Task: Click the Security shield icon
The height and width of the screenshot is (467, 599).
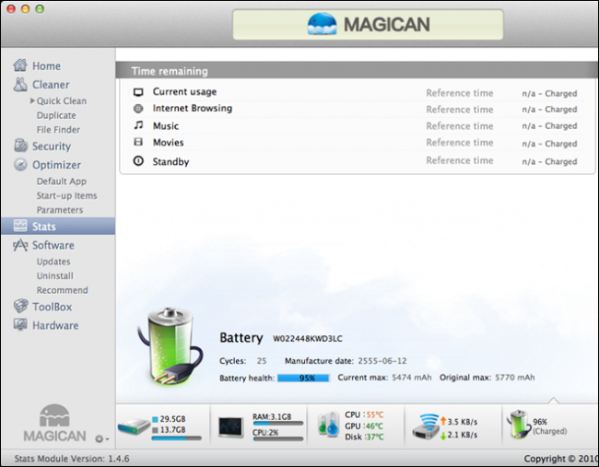Action: pyautogui.click(x=20, y=146)
